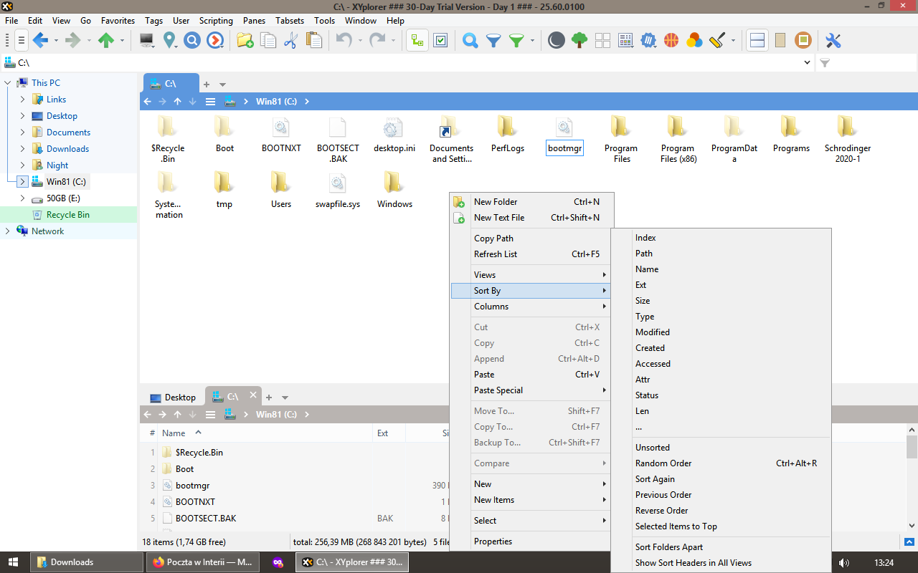Viewport: 918px width, 573px height.
Task: Click the scissors Cut icon
Action: coord(290,41)
